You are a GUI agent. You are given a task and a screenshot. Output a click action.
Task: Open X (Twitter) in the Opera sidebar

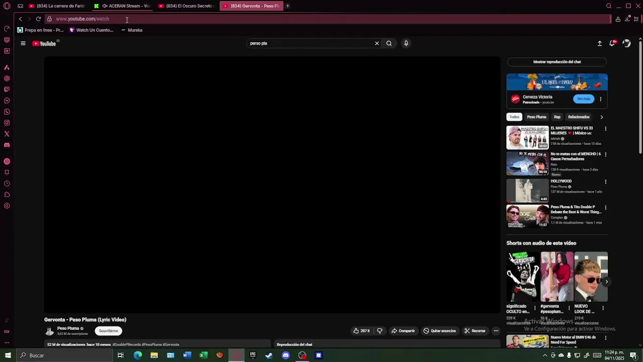tap(7, 134)
